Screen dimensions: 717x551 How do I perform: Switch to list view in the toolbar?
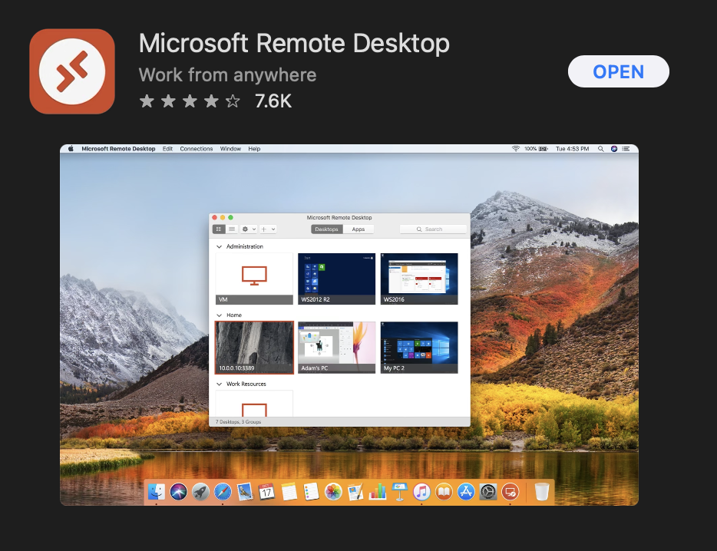tap(232, 229)
